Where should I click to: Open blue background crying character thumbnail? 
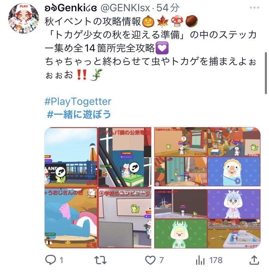coord(234,172)
